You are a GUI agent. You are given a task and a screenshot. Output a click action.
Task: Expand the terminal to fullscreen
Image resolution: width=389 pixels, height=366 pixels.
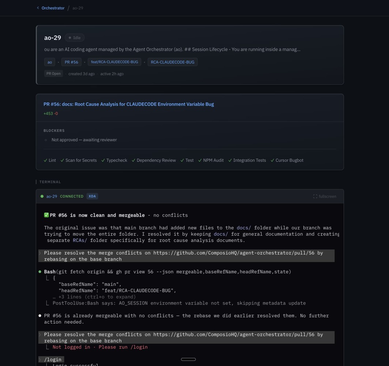point(325,197)
